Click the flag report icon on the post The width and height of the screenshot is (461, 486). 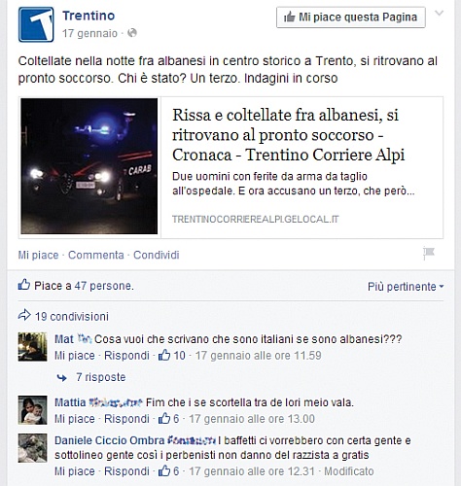coord(429,254)
